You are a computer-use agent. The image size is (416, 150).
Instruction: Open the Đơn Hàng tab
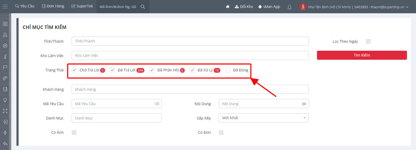53,6
